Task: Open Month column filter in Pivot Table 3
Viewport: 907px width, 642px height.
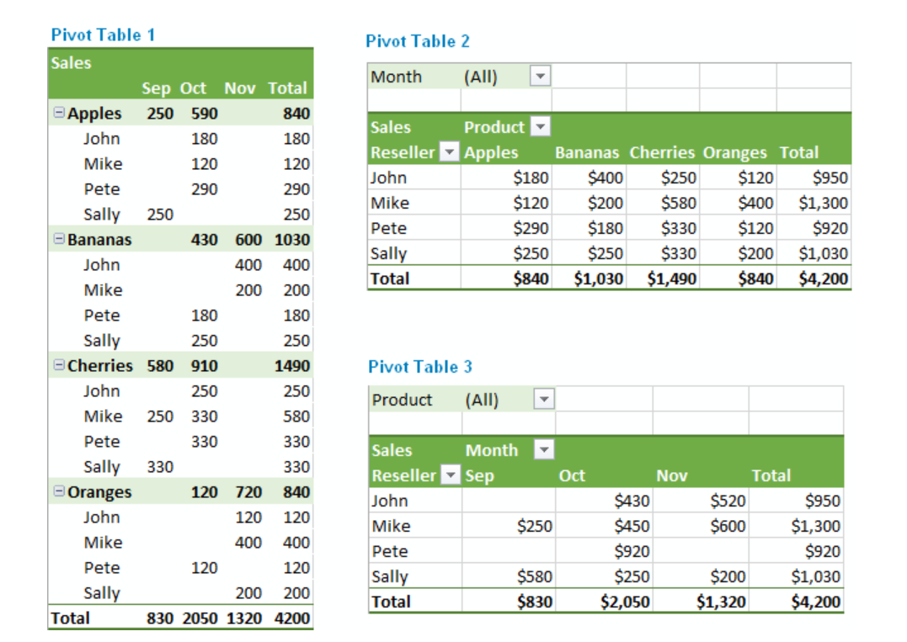Action: pyautogui.click(x=545, y=450)
